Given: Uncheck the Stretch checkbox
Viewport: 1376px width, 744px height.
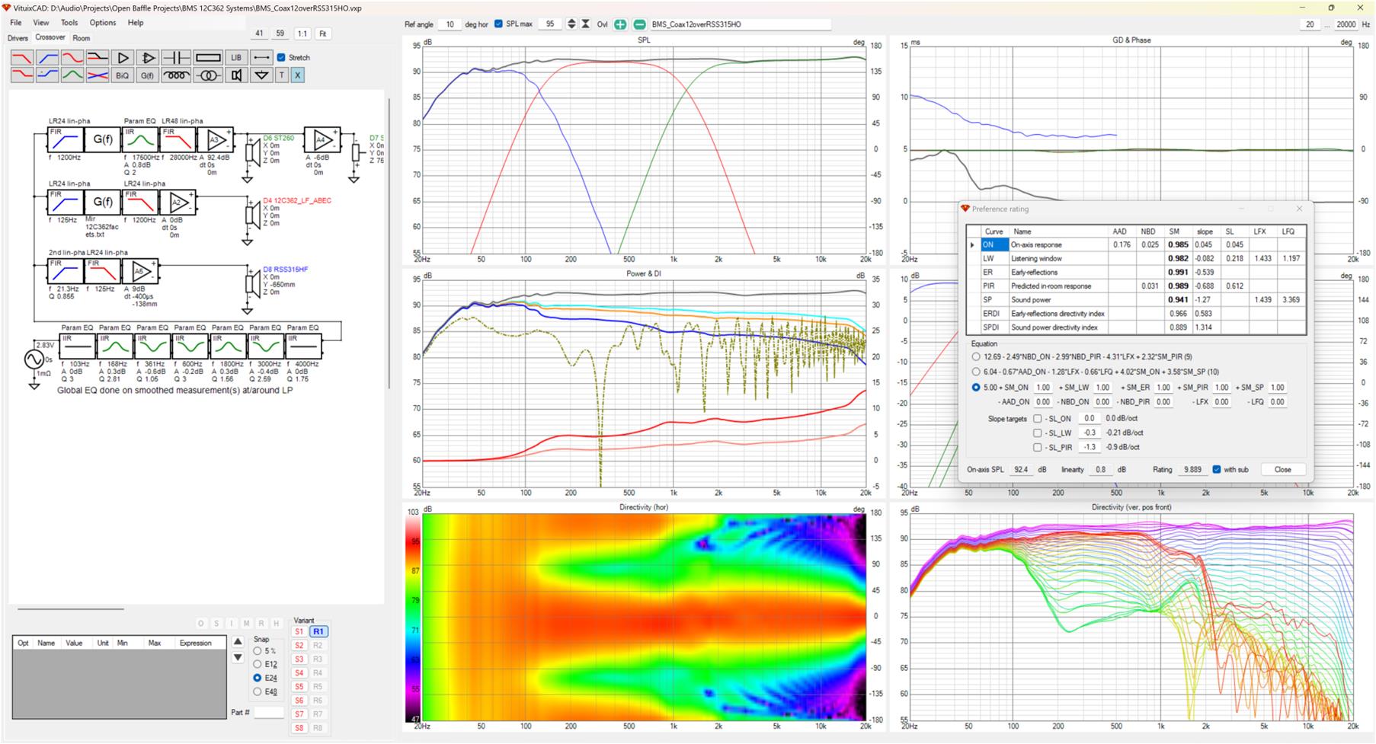Looking at the screenshot, I should 281,58.
